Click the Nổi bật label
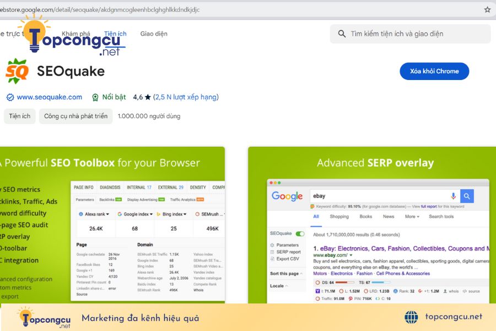 (x=114, y=97)
